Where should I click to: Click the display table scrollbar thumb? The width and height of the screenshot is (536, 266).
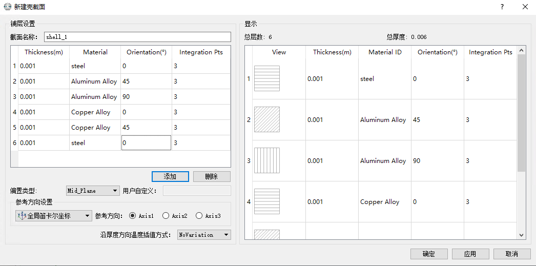(521, 113)
